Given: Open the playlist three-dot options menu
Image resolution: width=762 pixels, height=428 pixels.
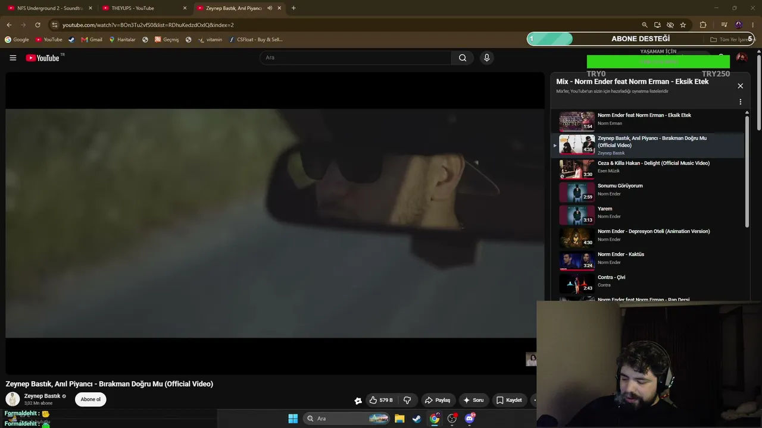Looking at the screenshot, I should coord(740,102).
